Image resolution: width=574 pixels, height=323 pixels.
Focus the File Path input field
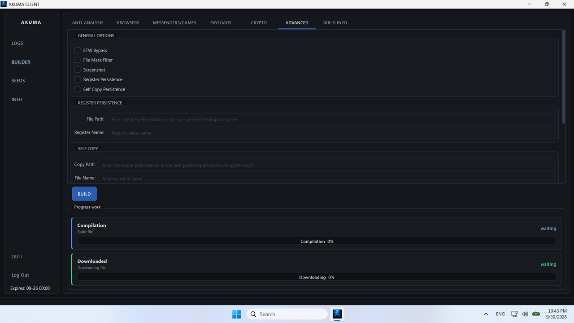(331, 119)
